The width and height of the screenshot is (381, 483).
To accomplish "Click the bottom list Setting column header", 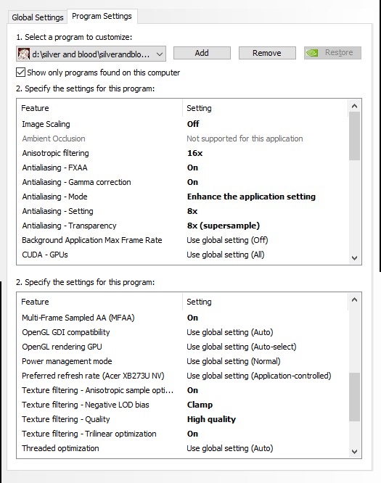I will coord(265,302).
